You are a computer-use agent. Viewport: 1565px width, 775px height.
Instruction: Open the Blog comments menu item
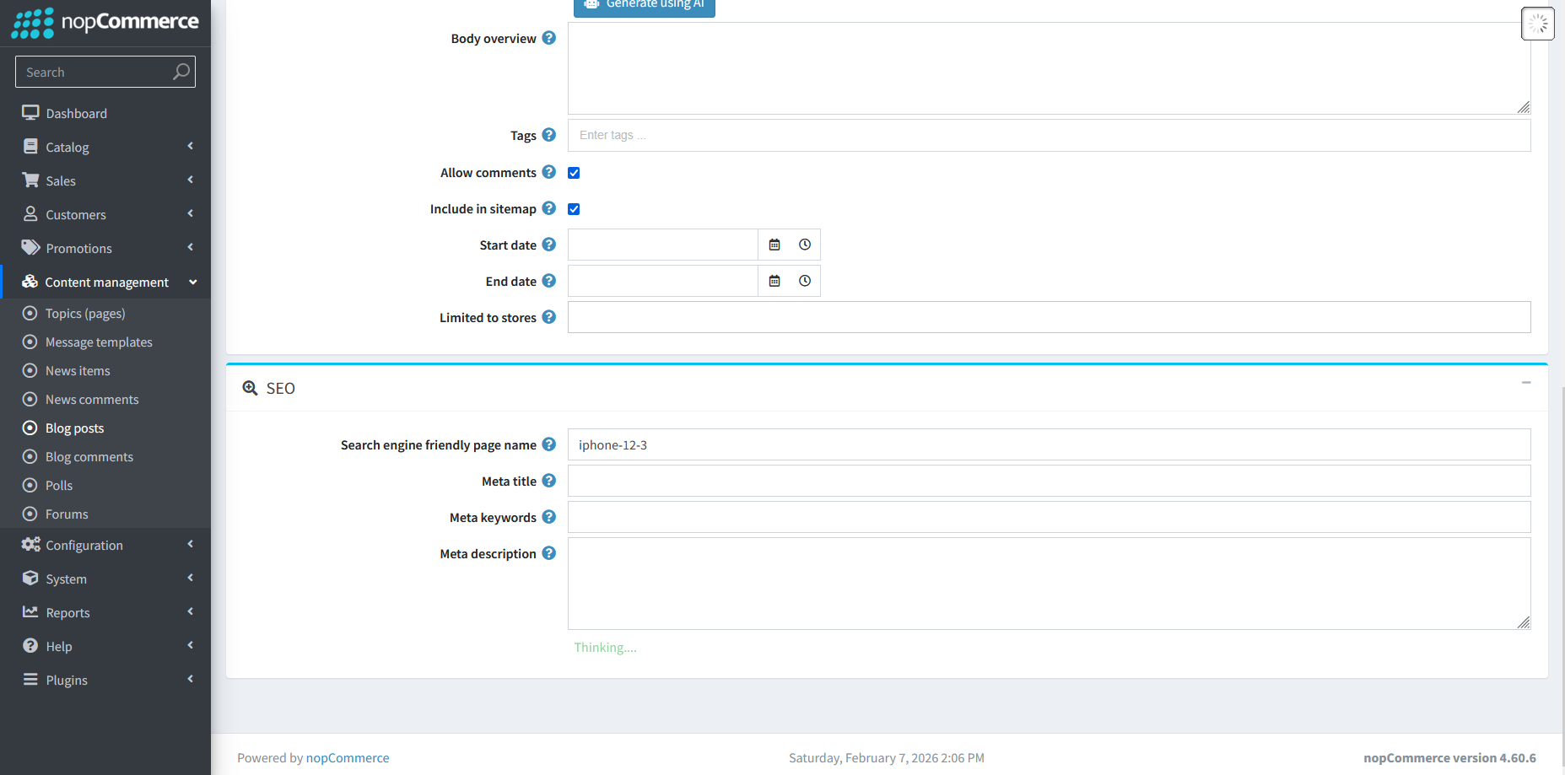pos(89,456)
